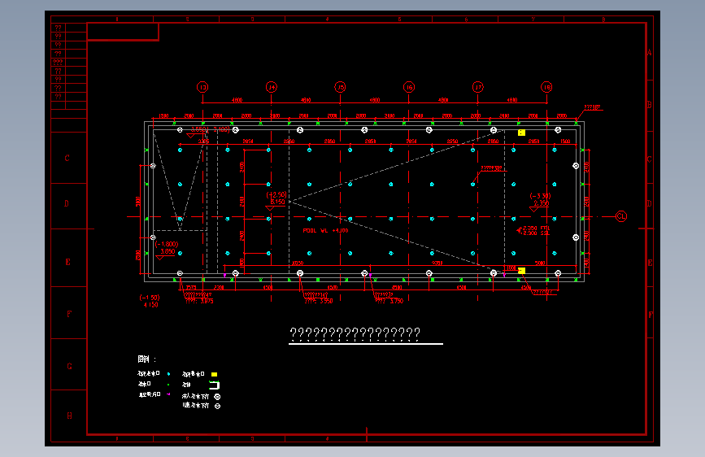Select the 9350 dimension text
705x457 pixels.
[437, 263]
